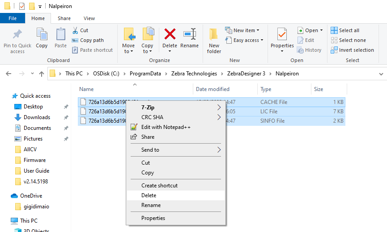Screen dimensions: 387x232
Task: Click the Properties checkmark icon
Action: coord(282,34)
